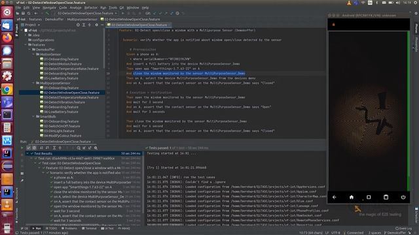Open Ubuntu dash search in launcher
Image resolution: width=419 pixels, height=235 pixels.
[7, 12]
